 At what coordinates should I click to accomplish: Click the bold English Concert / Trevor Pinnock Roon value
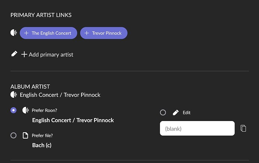pos(73,120)
